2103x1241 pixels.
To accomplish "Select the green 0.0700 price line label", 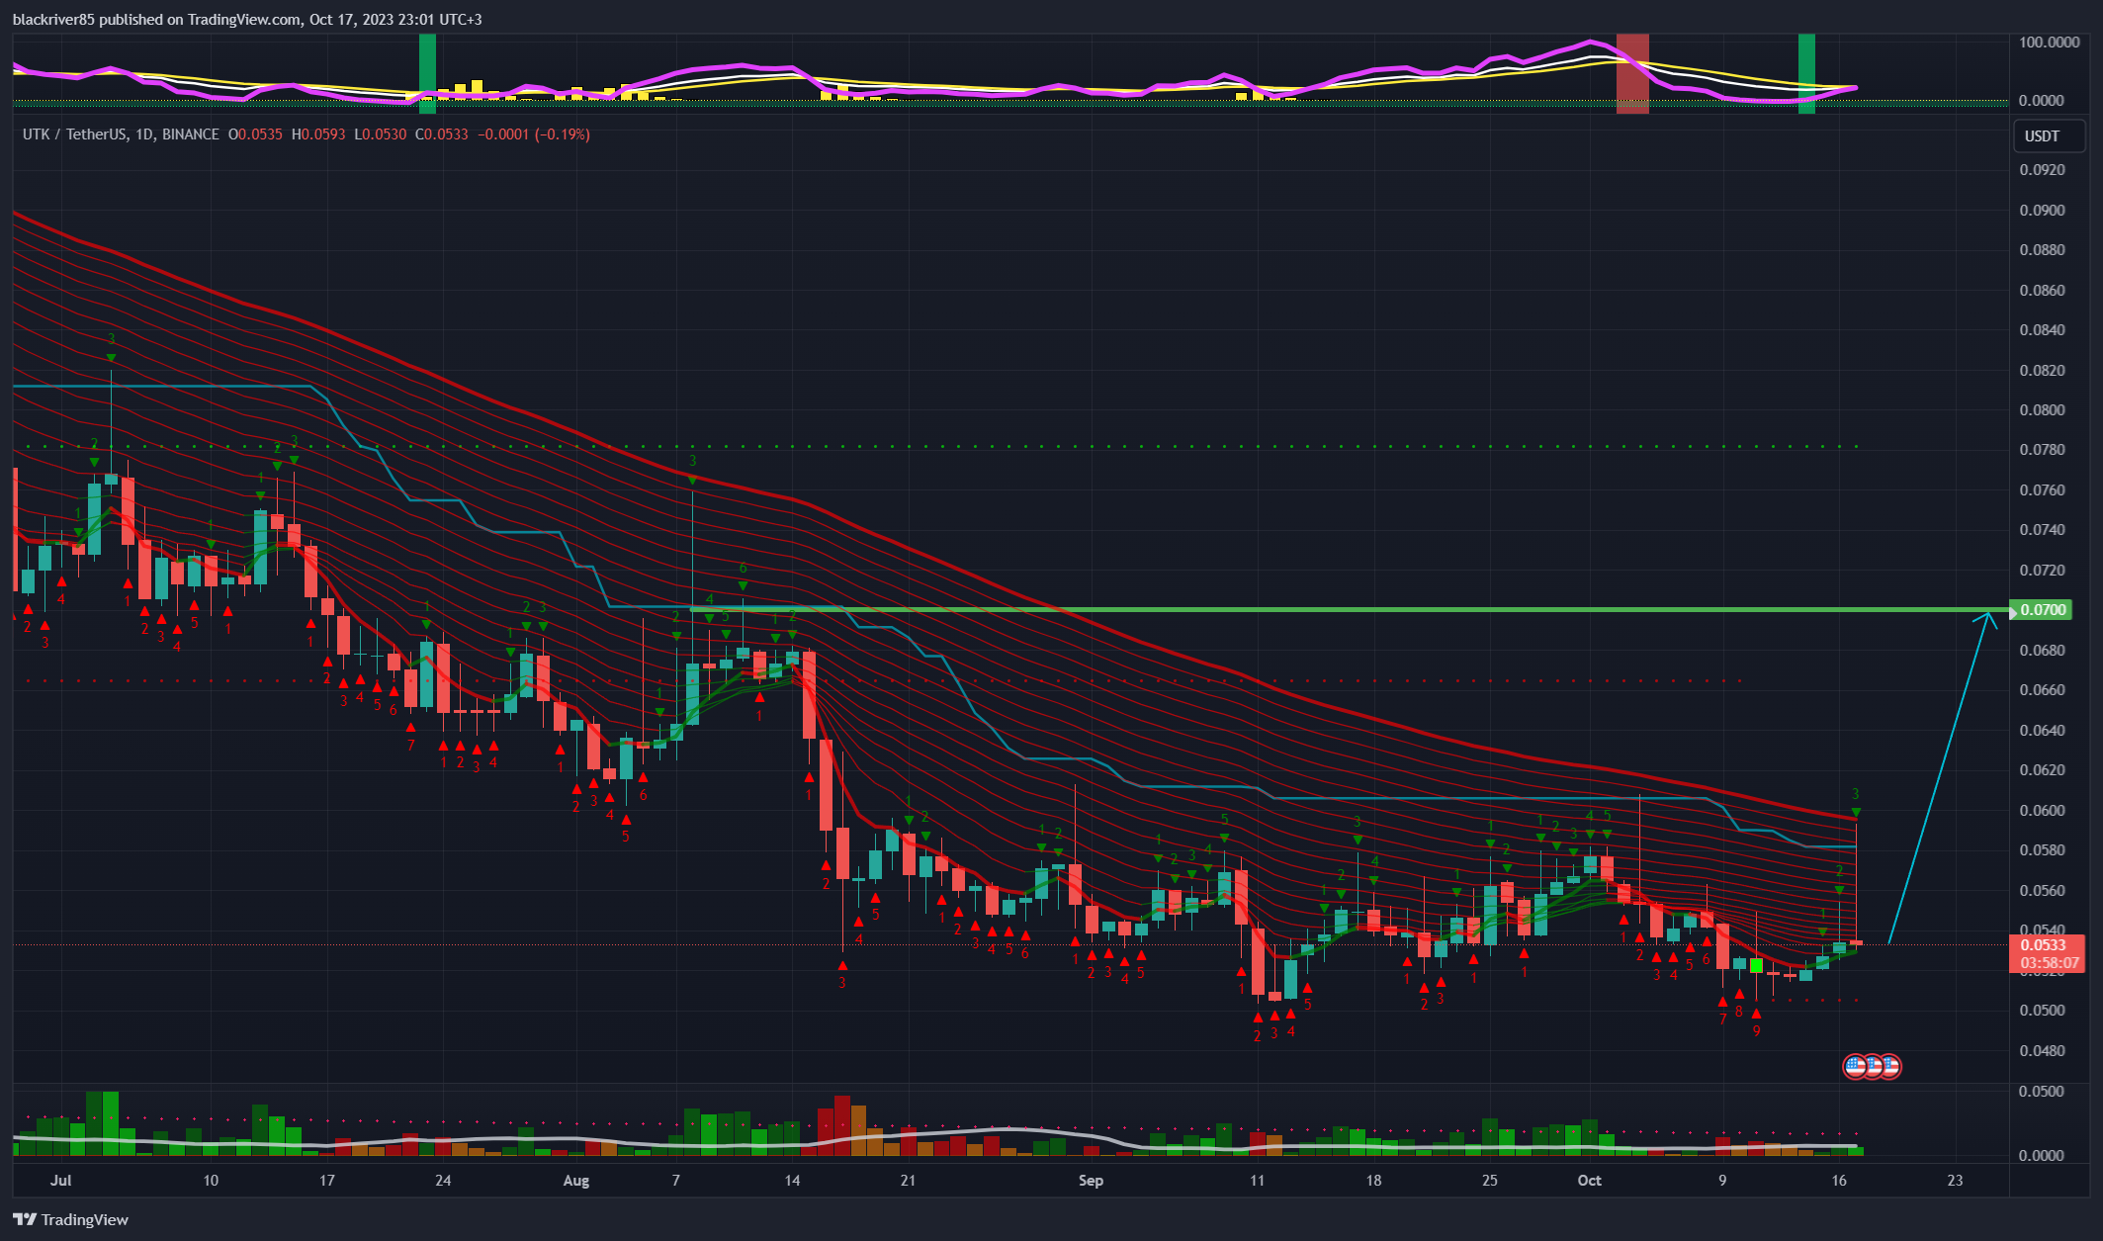I will point(2043,609).
